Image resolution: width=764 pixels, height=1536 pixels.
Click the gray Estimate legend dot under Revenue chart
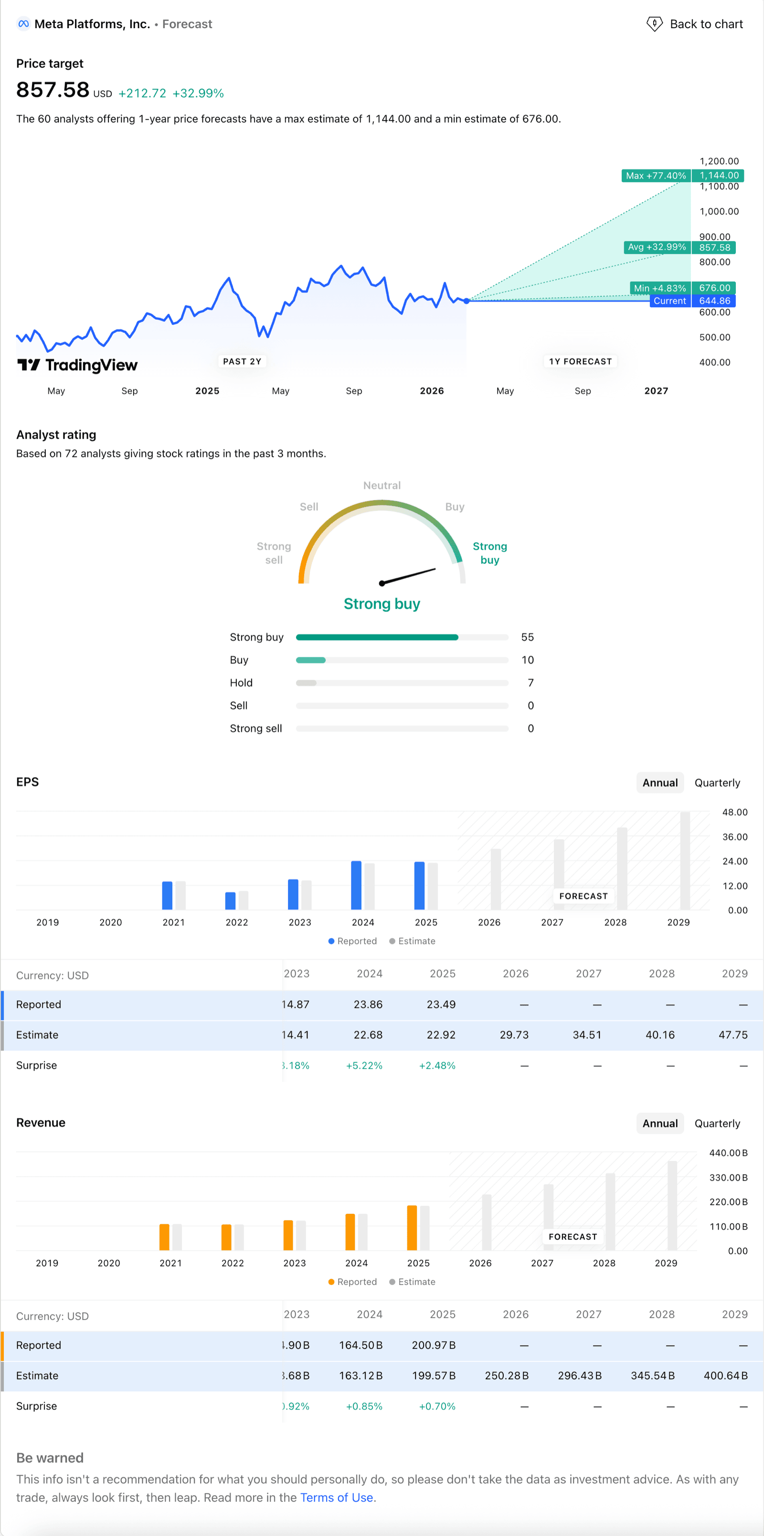[392, 1282]
